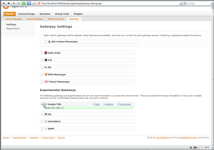Click the browser forward arrow
Image resolution: width=214 pixels, height=150 pixels.
point(14,3)
